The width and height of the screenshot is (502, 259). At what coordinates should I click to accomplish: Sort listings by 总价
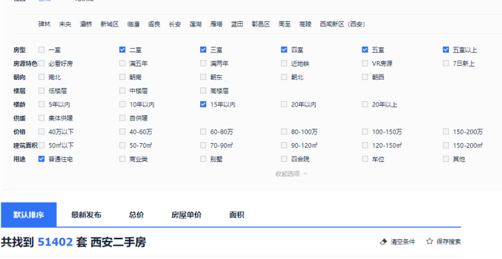[x=136, y=215]
